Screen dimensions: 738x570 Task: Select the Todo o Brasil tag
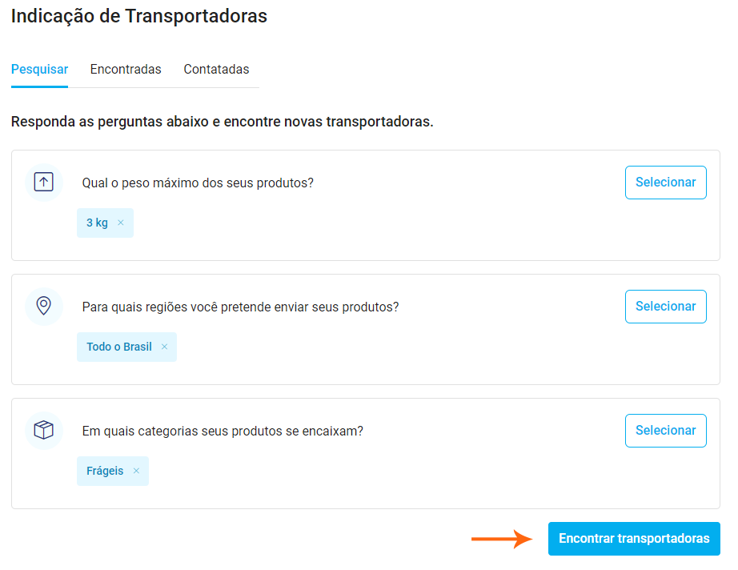pos(120,347)
